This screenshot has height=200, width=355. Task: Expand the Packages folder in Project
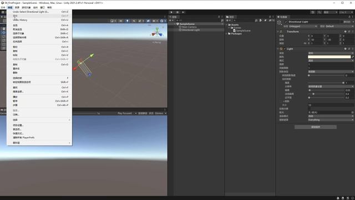[x=227, y=33]
